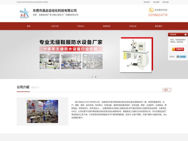Click hotline number 13798814778

158,15
